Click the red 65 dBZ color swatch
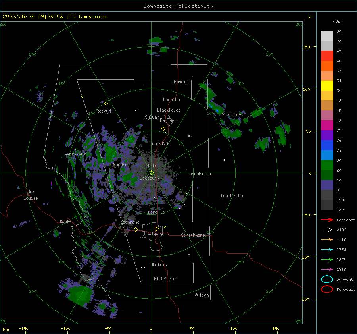Screen dimensions: 357x334 click(327, 56)
